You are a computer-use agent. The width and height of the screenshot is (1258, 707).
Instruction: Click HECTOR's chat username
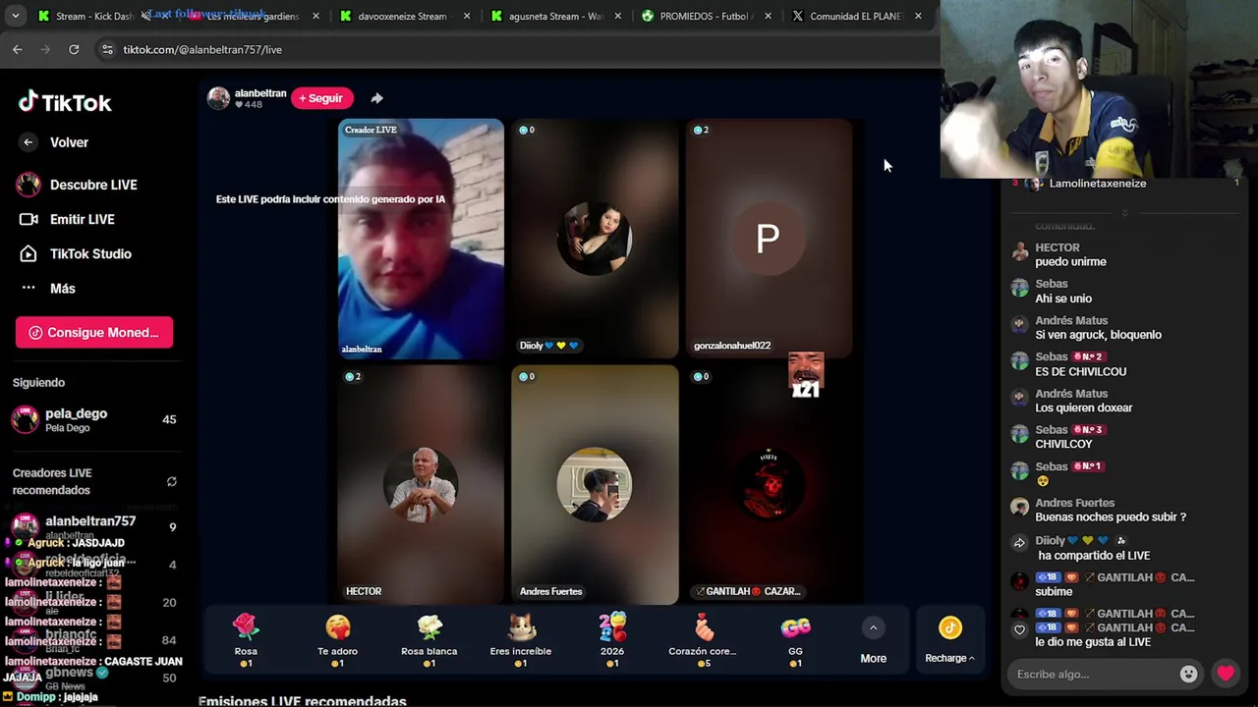tap(1057, 247)
